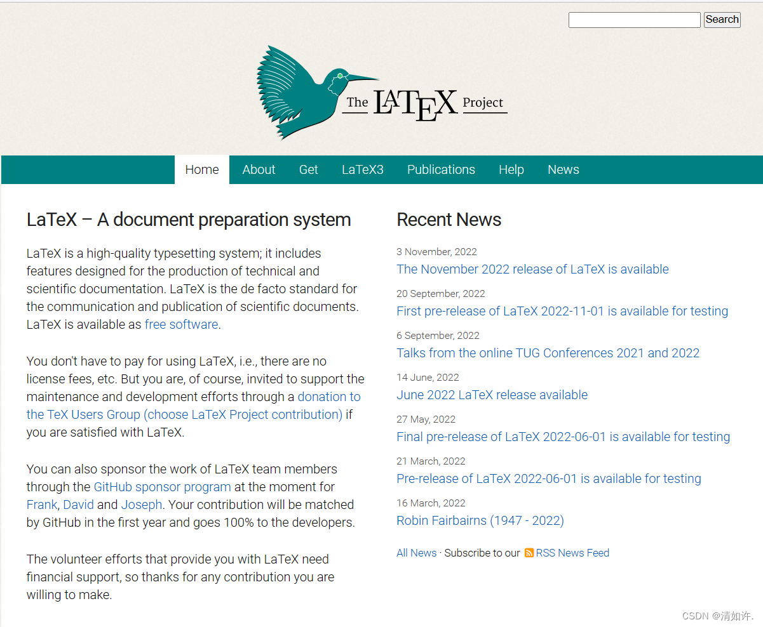Image resolution: width=763 pixels, height=627 pixels.
Task: Click the '3 November, 2022' date text
Action: point(436,252)
